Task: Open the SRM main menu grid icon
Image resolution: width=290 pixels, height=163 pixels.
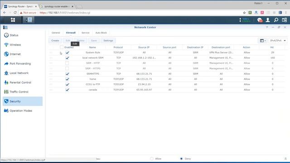Action: (13, 20)
